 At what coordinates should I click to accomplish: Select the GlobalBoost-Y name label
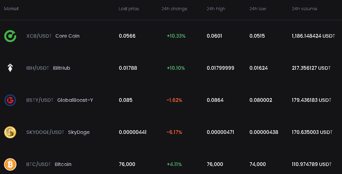coord(75,100)
